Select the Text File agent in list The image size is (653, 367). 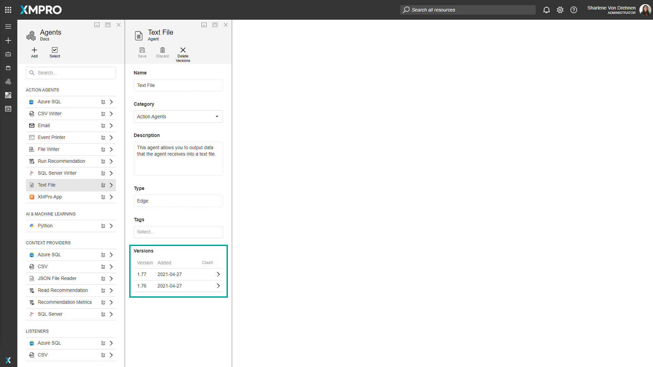(47, 185)
